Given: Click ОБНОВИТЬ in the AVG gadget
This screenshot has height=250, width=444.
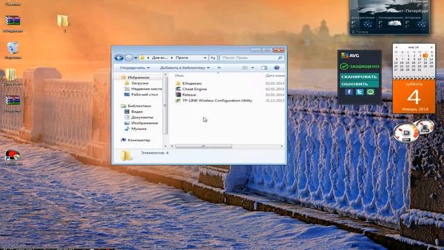Looking at the screenshot, I should (x=359, y=84).
